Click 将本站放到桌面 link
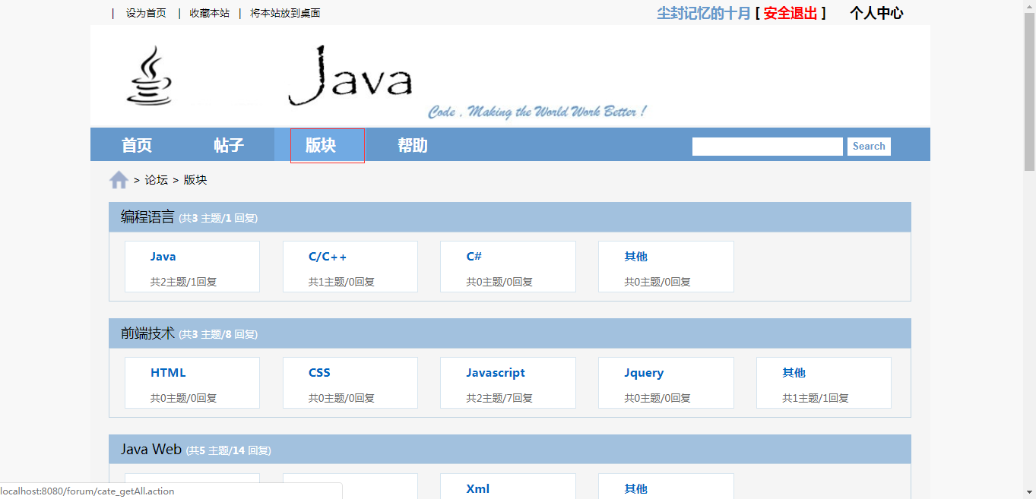This screenshot has height=499, width=1036. pyautogui.click(x=285, y=13)
